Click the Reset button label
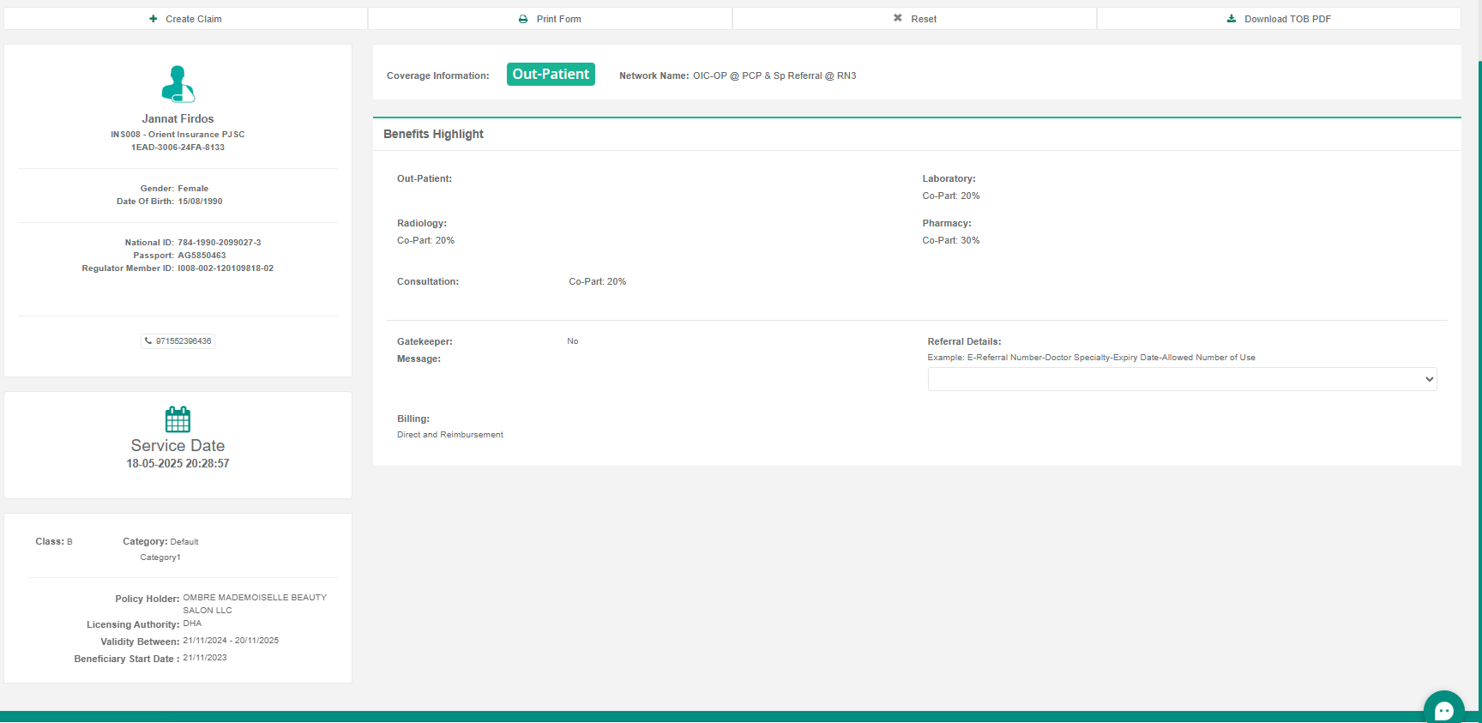The image size is (1482, 723). pos(924,19)
